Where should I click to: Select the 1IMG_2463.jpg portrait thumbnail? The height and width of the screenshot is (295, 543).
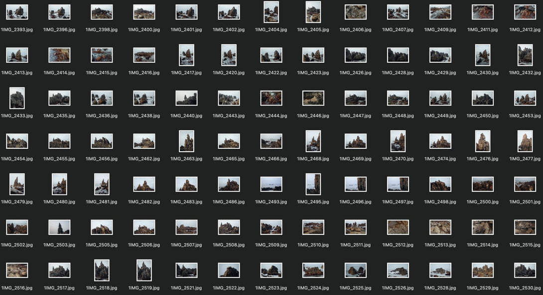tap(186, 141)
